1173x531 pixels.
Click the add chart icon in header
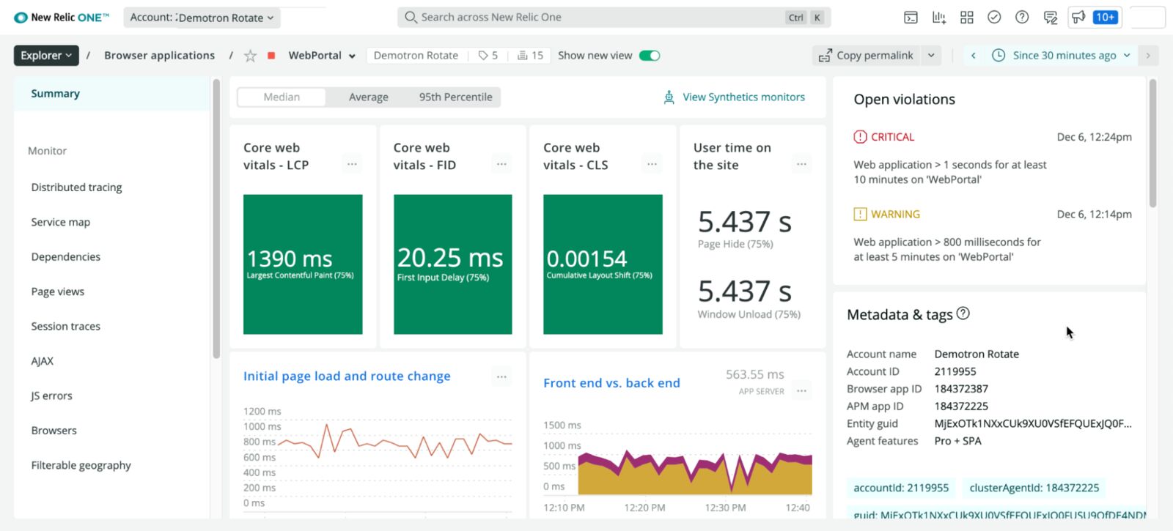939,18
